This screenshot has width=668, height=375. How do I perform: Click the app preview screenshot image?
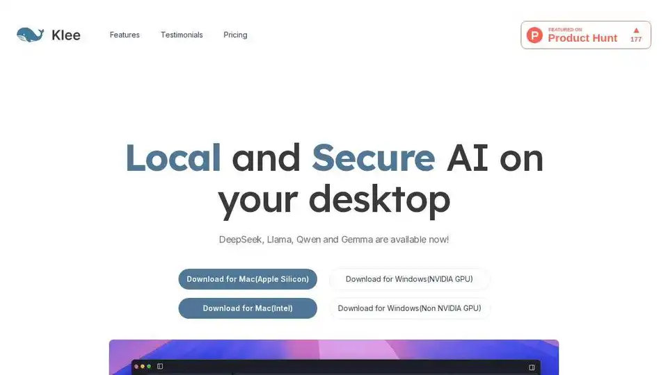[x=334, y=357]
